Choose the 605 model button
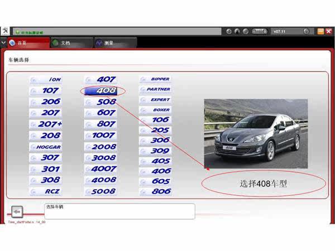This screenshot has width=335, height=251. [155, 181]
